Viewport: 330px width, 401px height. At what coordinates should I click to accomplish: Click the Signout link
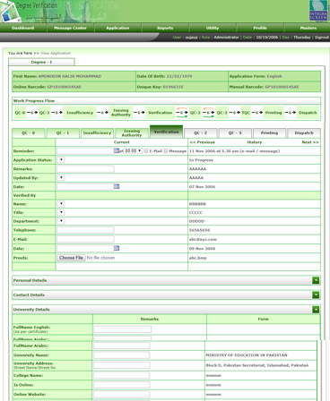tap(322, 38)
